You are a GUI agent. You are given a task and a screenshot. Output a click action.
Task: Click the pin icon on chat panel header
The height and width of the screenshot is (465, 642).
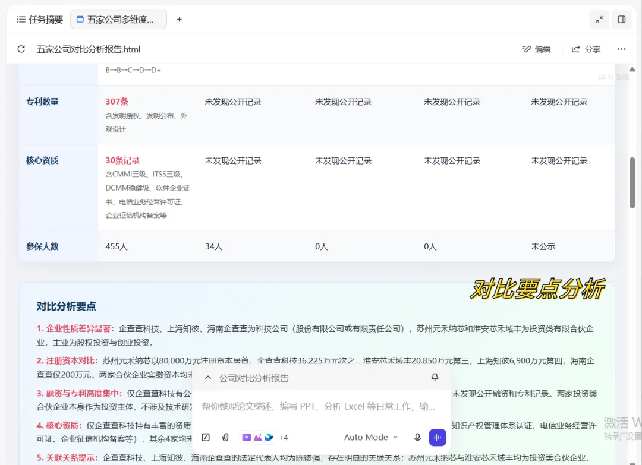435,378
